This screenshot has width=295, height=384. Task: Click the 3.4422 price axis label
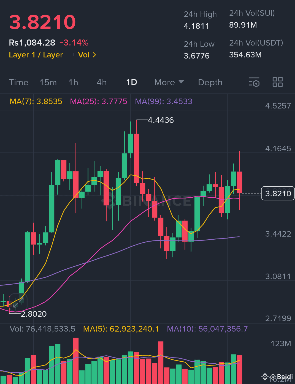pyautogui.click(x=278, y=234)
